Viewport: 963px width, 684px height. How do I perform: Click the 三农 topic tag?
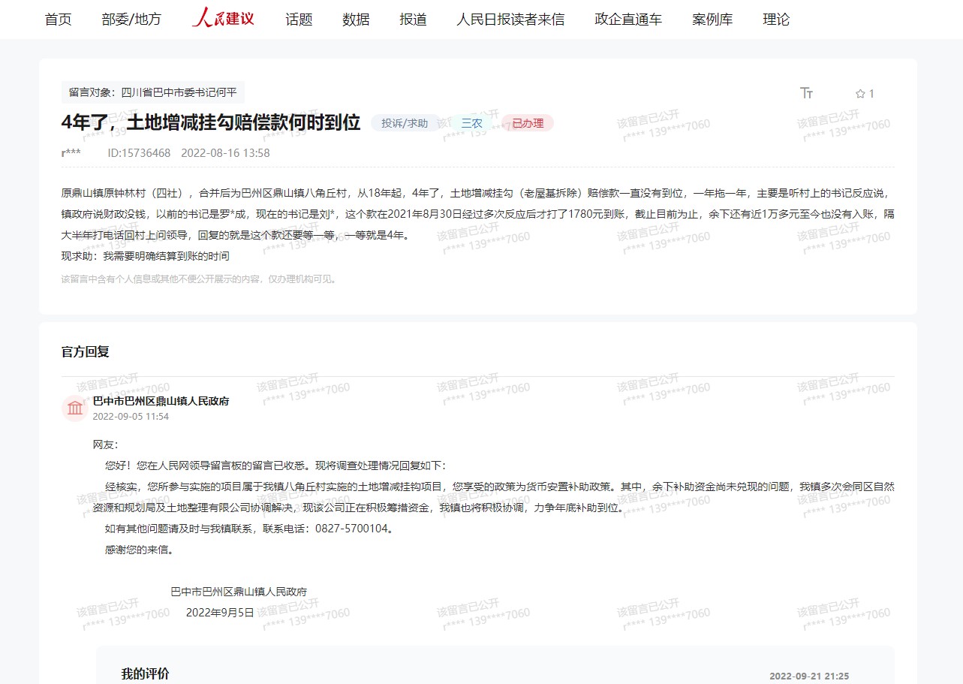(x=471, y=123)
